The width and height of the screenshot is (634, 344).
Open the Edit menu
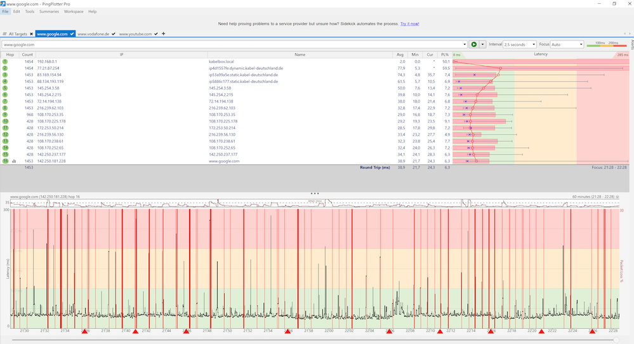(x=17, y=11)
